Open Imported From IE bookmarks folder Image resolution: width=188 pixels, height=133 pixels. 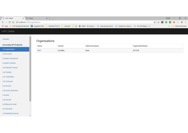pyautogui.click(x=53, y=26)
